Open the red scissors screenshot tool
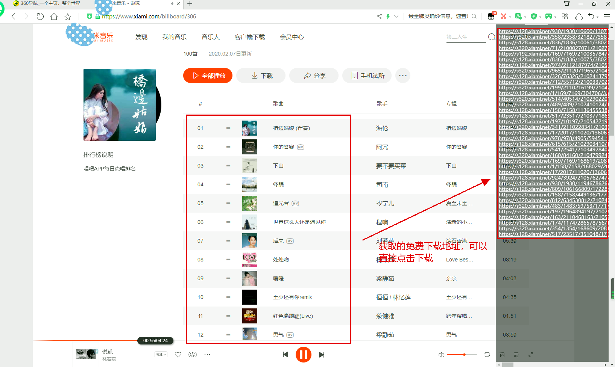 pyautogui.click(x=504, y=16)
